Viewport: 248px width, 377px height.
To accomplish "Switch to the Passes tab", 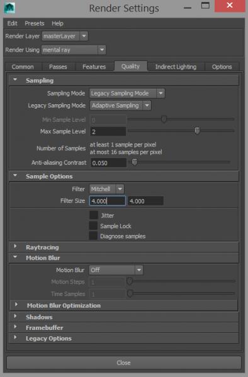I will click(x=58, y=67).
